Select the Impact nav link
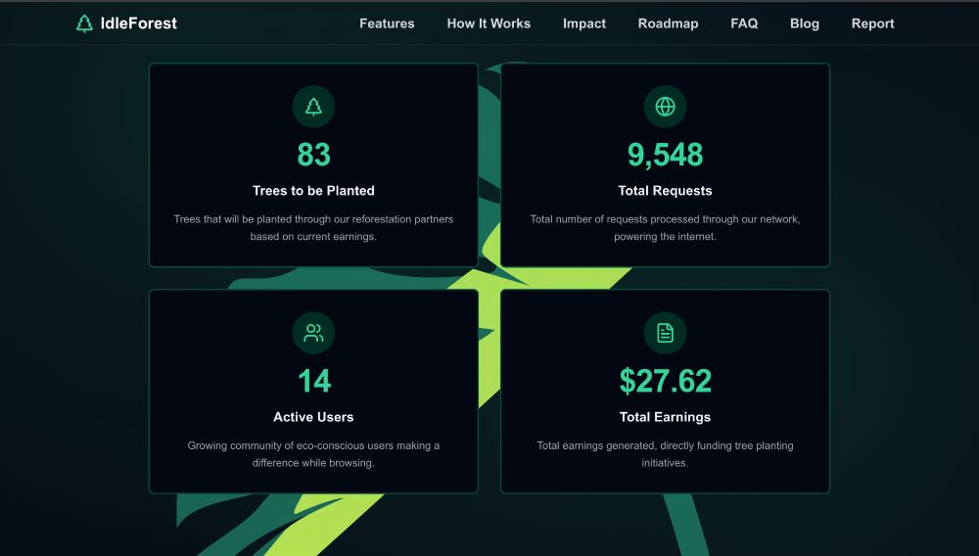 [583, 23]
